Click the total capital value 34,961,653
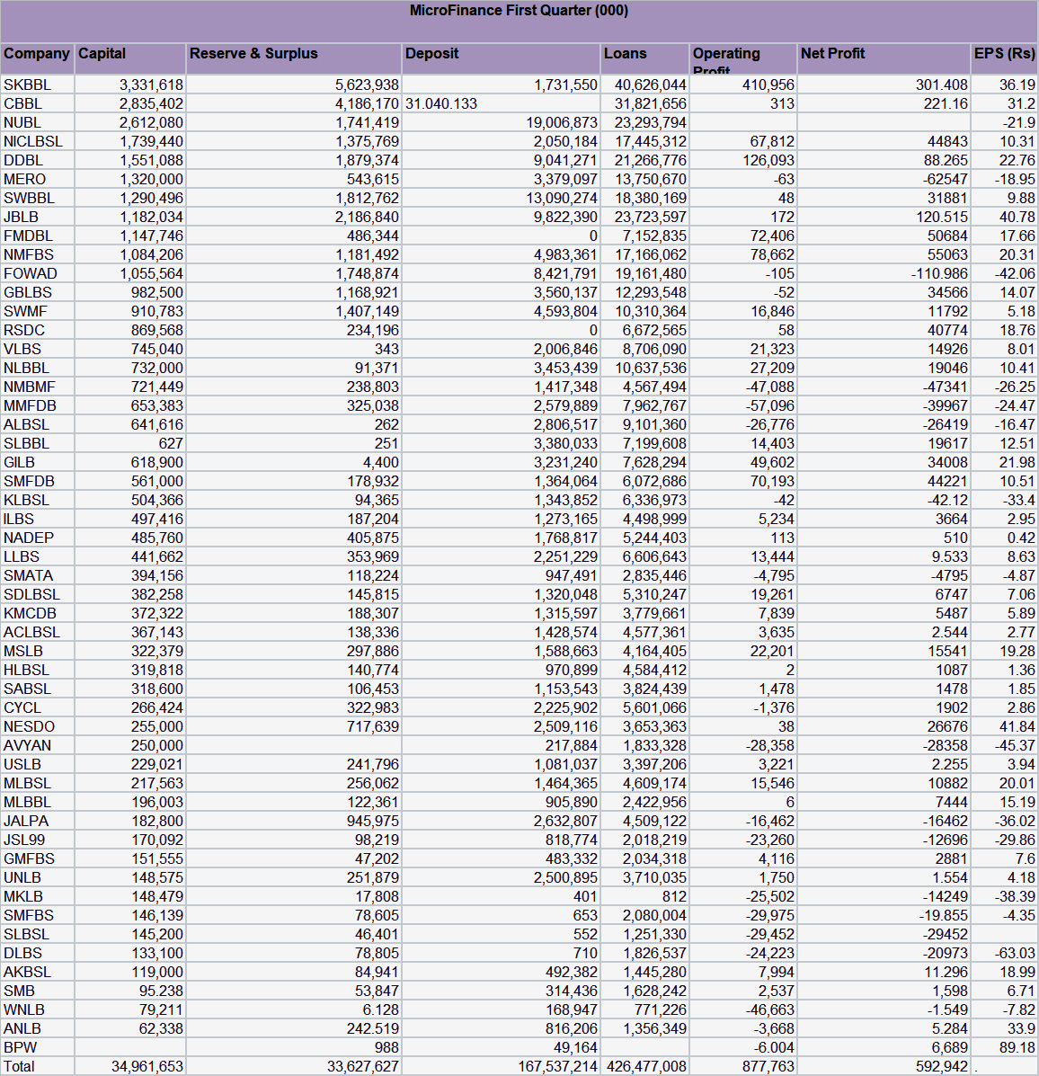Image resolution: width=1039 pixels, height=1076 pixels. (x=147, y=1066)
